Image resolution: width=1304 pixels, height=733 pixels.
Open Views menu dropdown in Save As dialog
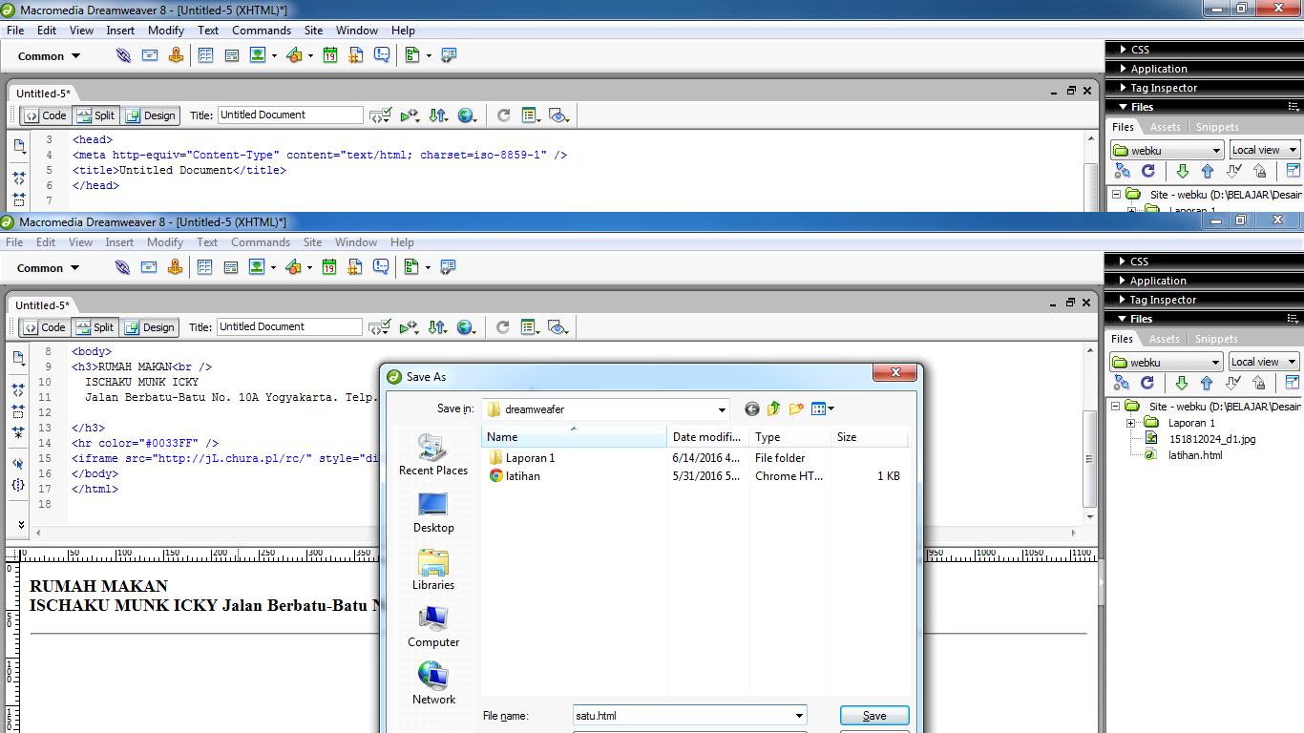[831, 408]
